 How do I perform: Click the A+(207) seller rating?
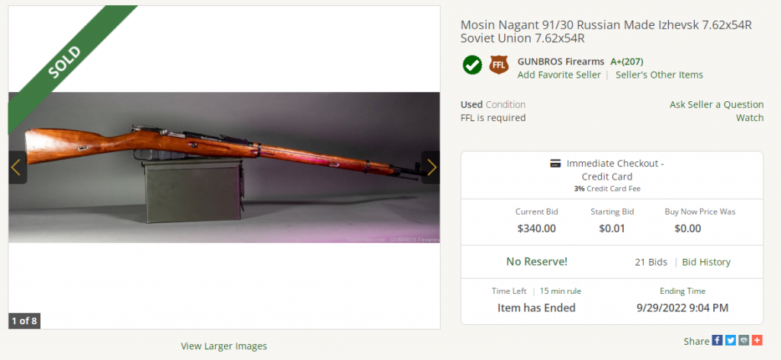click(627, 62)
